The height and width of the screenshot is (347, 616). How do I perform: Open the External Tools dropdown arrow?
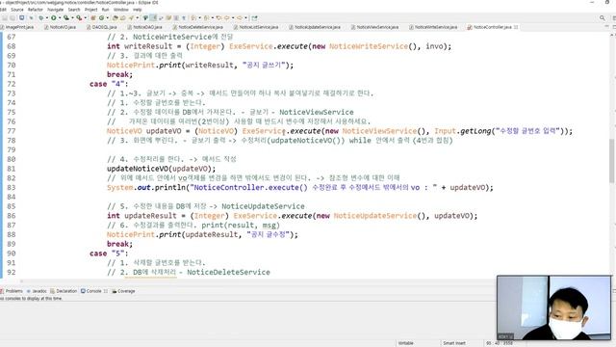86,17
